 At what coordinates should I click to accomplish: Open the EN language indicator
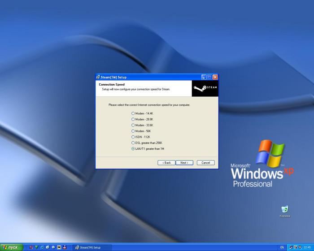[x=282, y=247]
